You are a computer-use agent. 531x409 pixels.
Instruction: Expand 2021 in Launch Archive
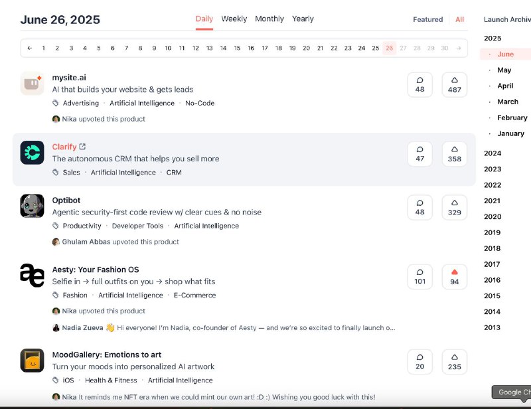coord(493,201)
